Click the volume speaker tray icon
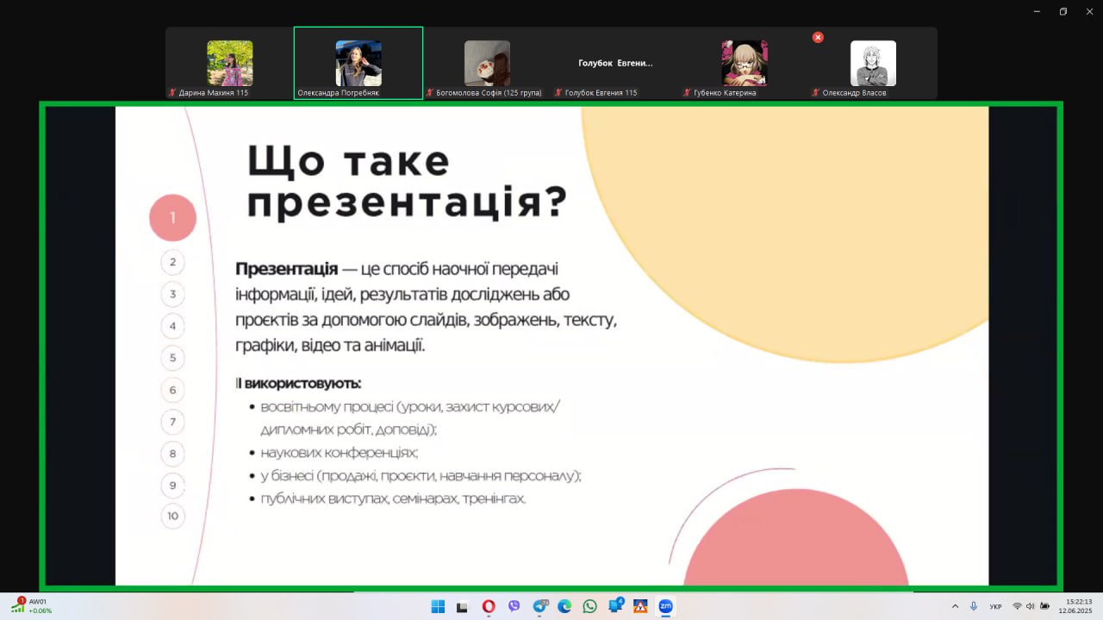This screenshot has width=1103, height=620. click(x=1031, y=606)
